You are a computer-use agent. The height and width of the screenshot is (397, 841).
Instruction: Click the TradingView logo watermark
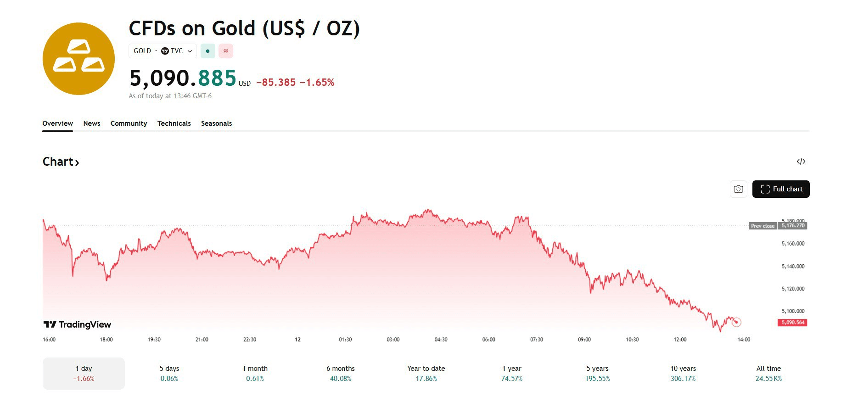77,324
